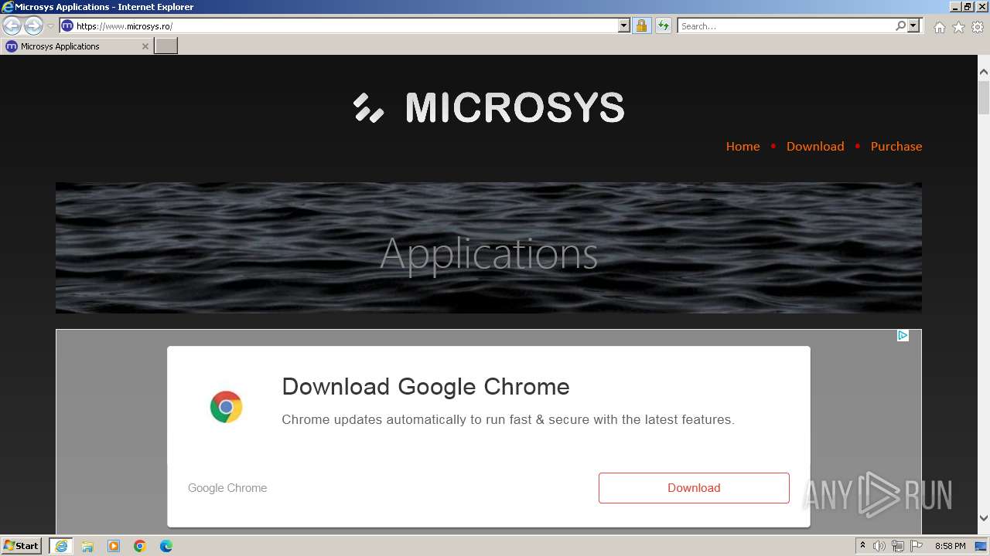
Task: Open the recent pages dropdown arrow
Action: [x=50, y=26]
